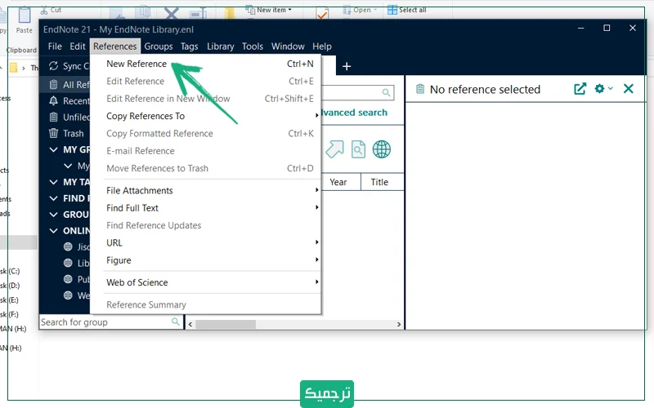Collapse the MY GROUPS section chevron
This screenshot has height=408, width=654.
54,150
